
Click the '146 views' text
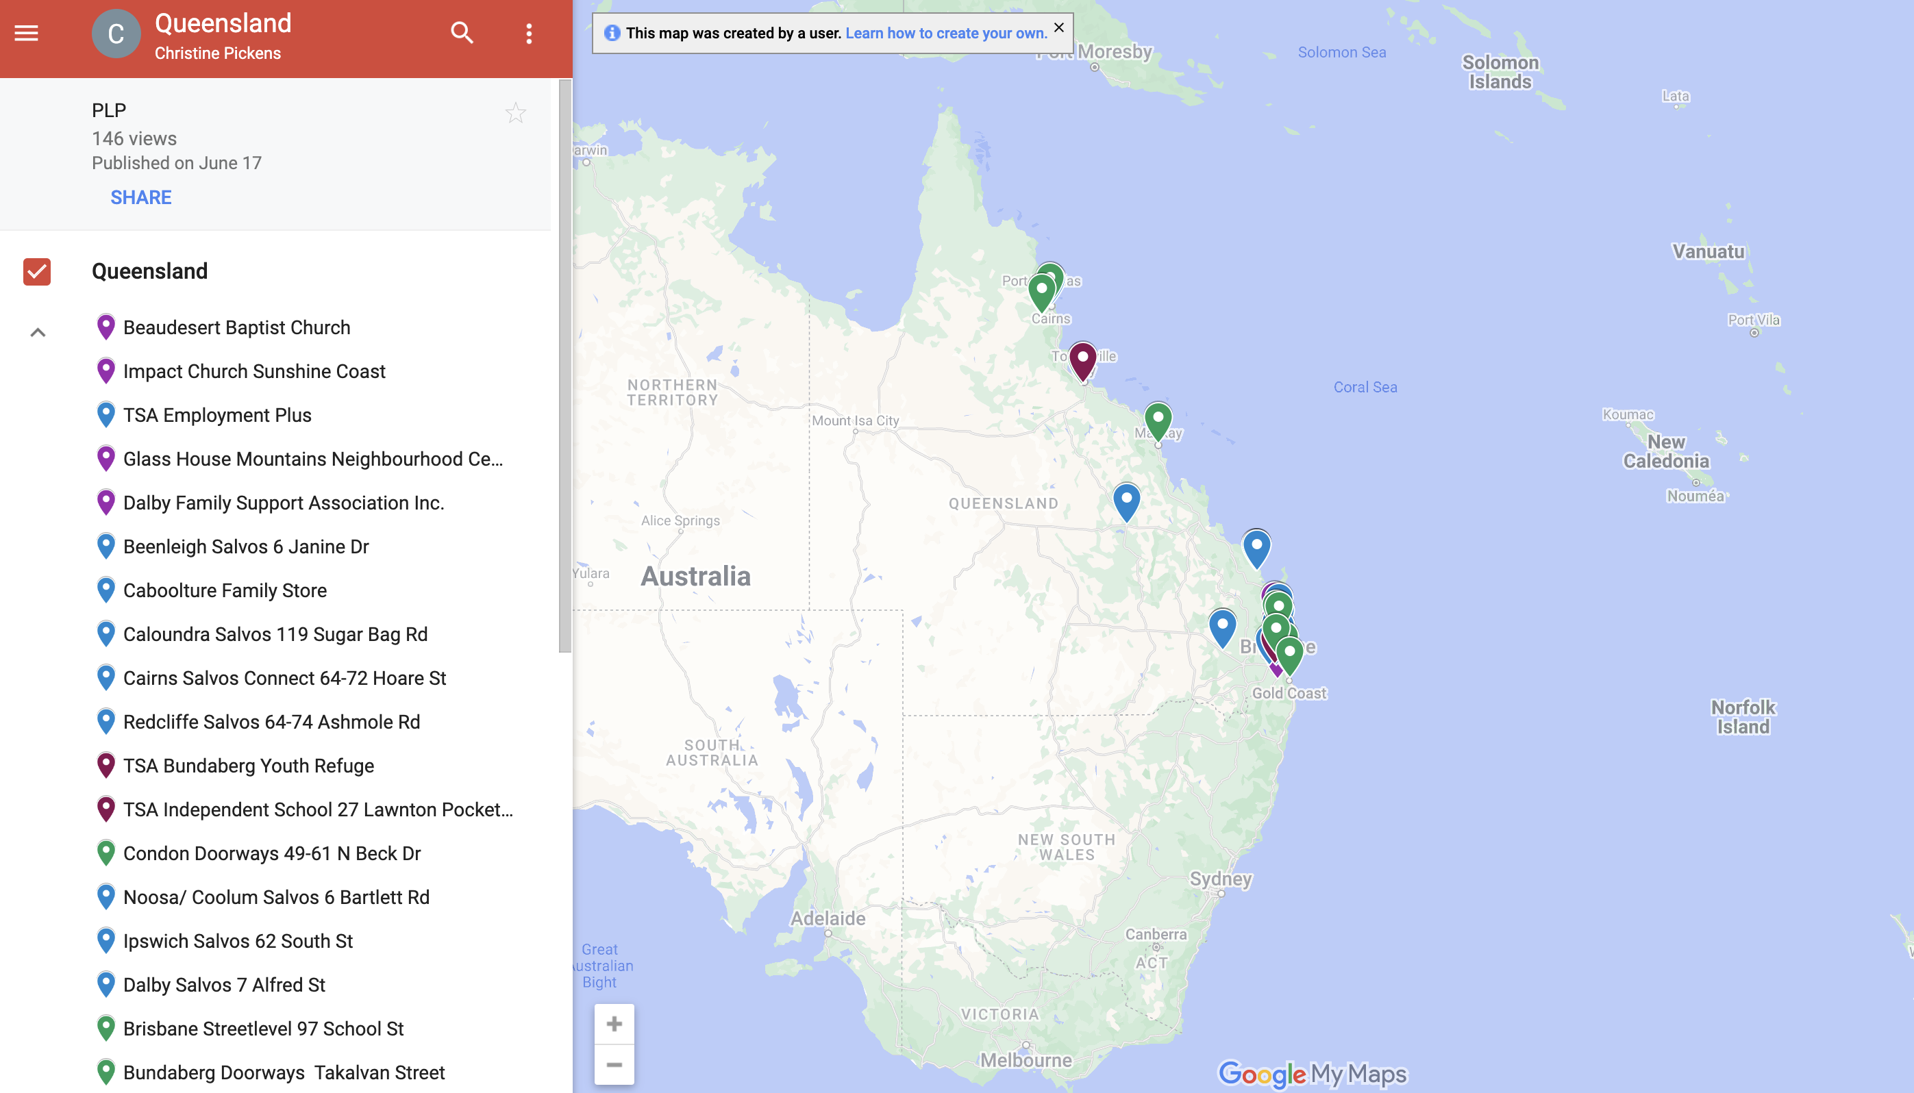click(134, 138)
